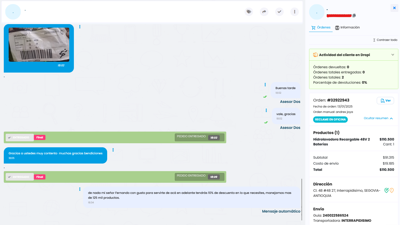Click the tag label icon in chat header
This screenshot has height=225, width=400.
coord(249,12)
